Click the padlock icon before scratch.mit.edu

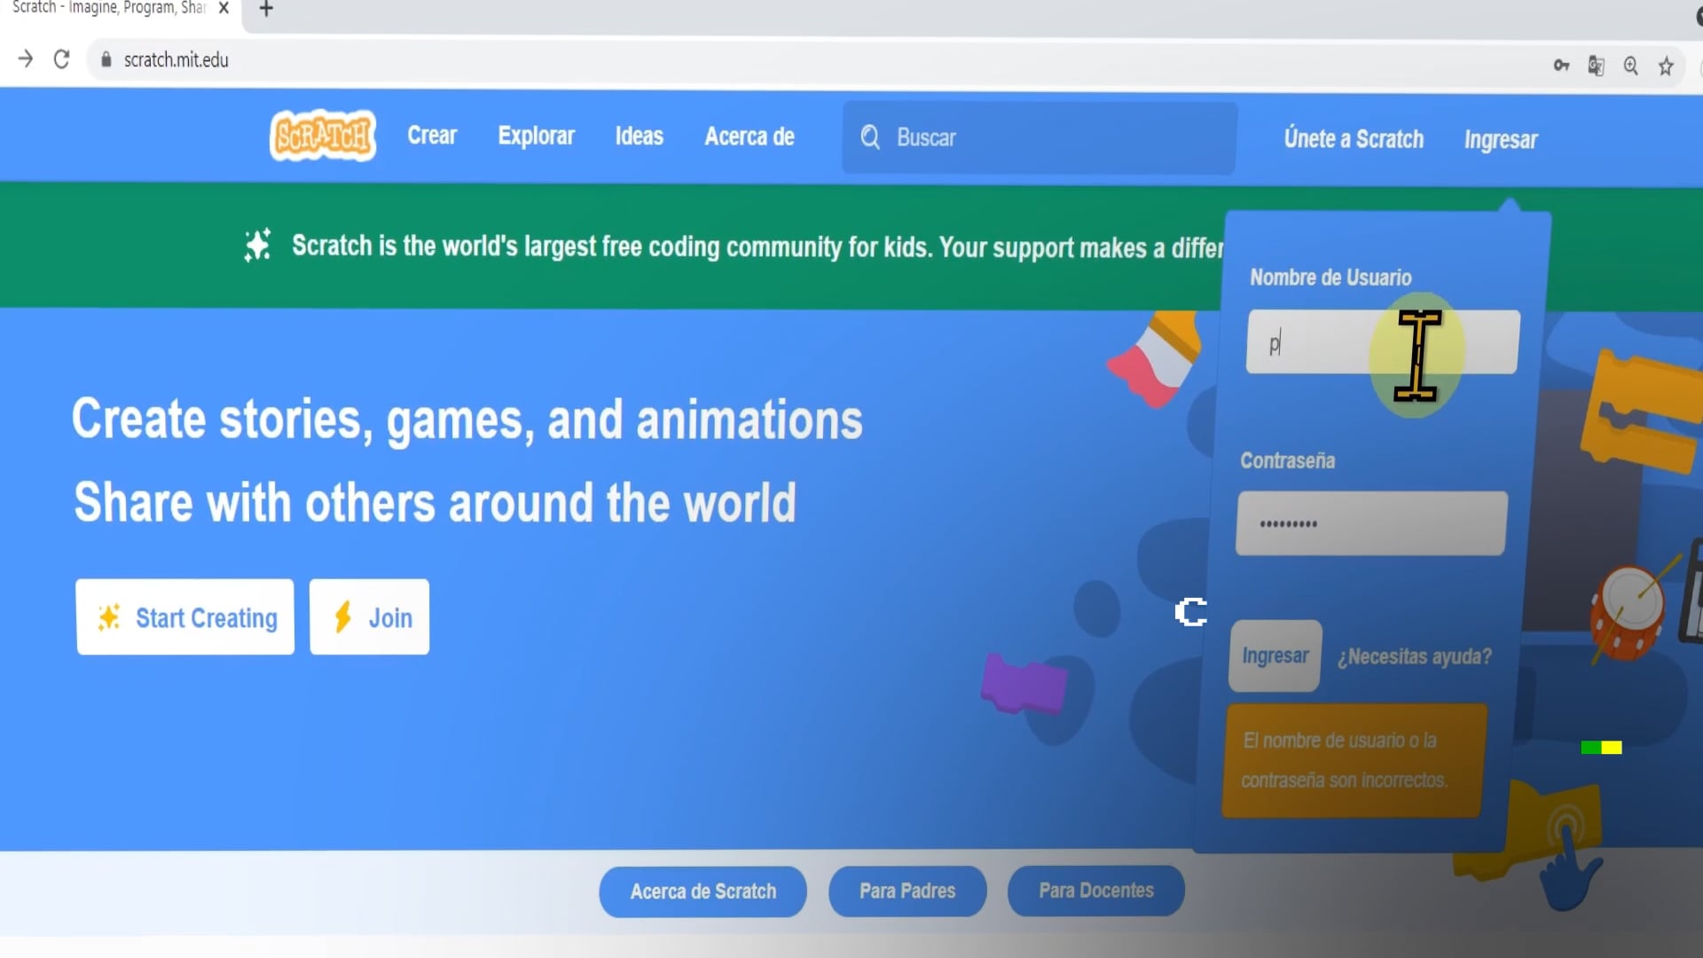click(105, 59)
